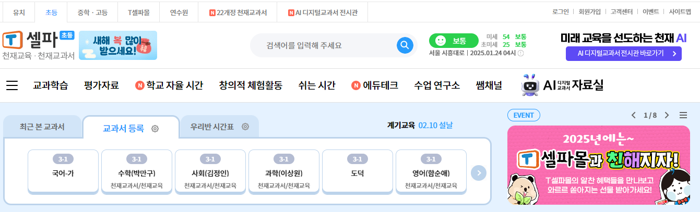This screenshot has width=700, height=212.
Task: Open the AI 디지털교과서 전시관 tab
Action: pyautogui.click(x=323, y=12)
